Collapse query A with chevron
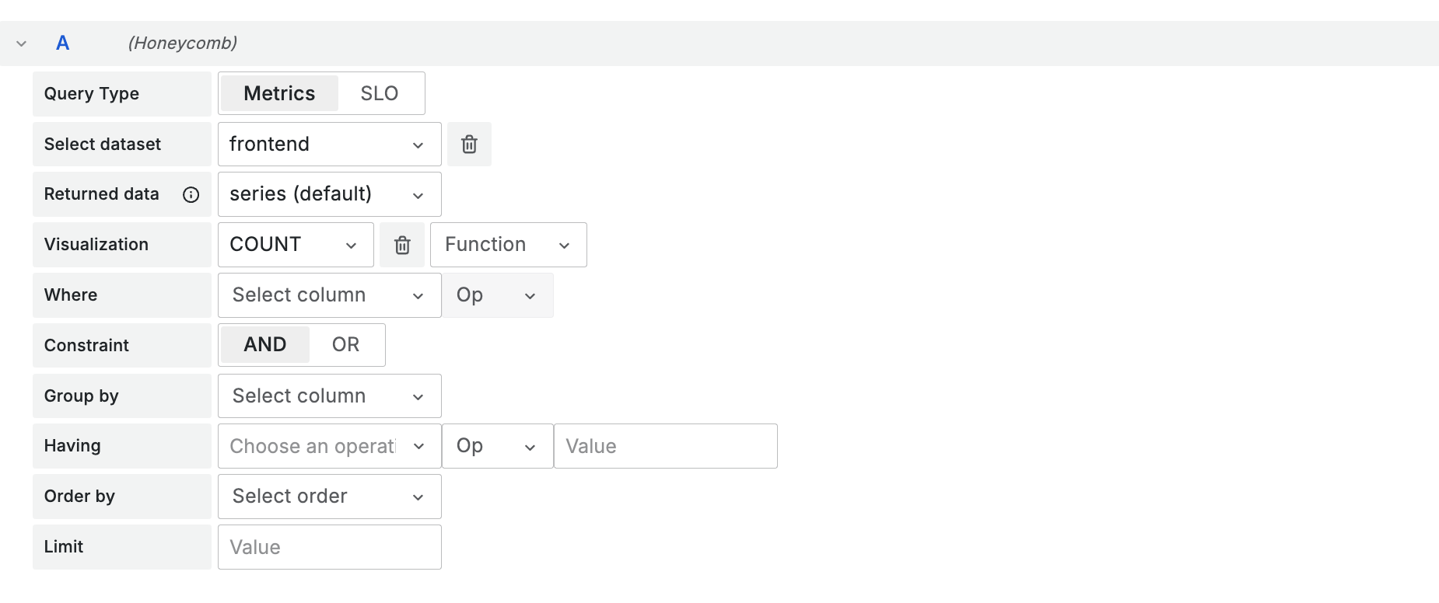The image size is (1439, 603). [x=22, y=44]
